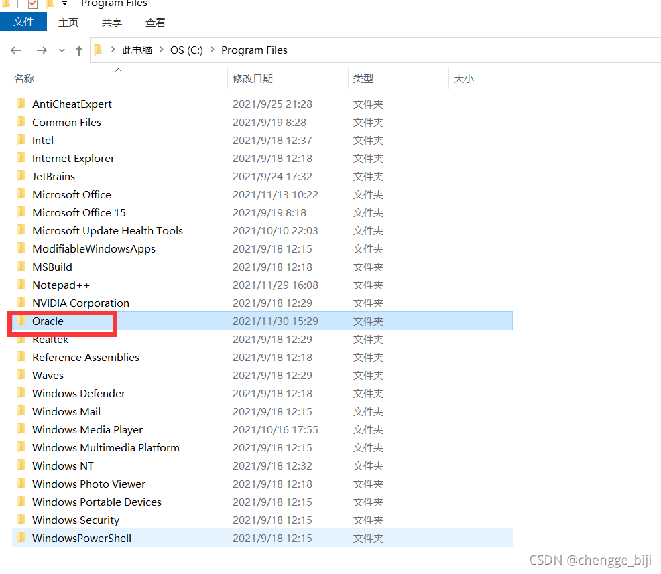The image size is (661, 574).
Task: Select the NVIDIA Corporation folder icon
Action: coord(21,303)
